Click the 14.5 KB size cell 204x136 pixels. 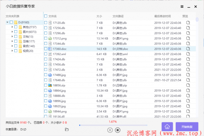pos(101,49)
